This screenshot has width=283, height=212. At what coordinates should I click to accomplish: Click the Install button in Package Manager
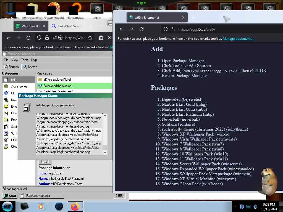pos(45,162)
